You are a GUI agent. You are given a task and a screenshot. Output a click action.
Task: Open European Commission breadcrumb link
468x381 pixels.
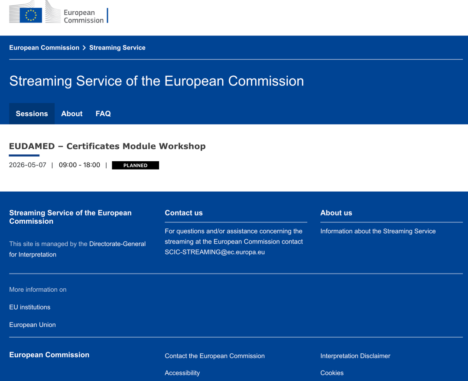pos(44,48)
